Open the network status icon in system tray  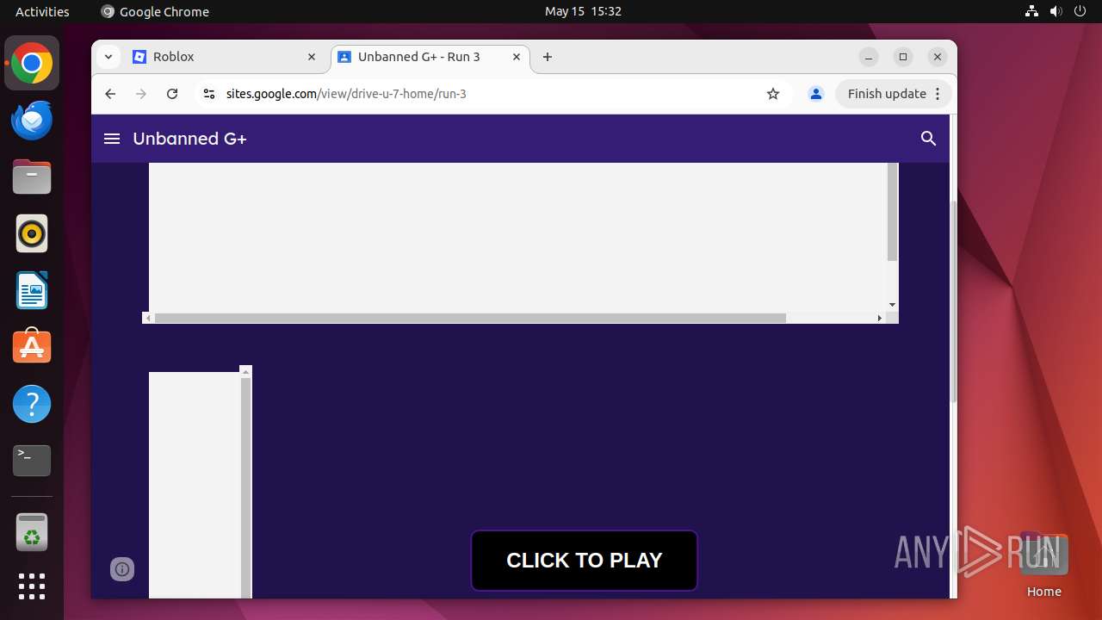[x=1032, y=11]
